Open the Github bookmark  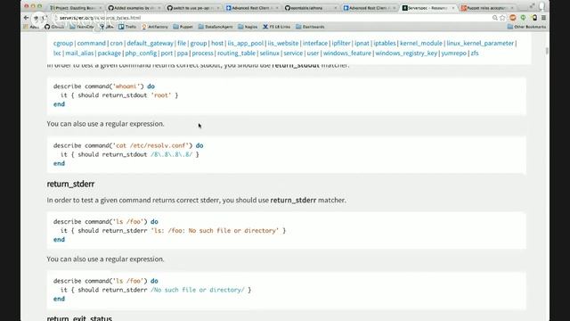54,27
